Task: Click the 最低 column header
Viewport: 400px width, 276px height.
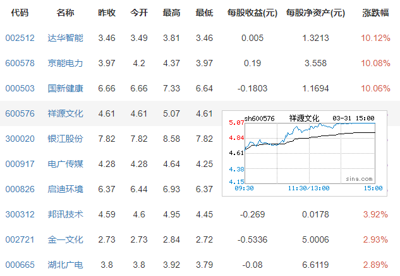Action: pyautogui.click(x=204, y=13)
